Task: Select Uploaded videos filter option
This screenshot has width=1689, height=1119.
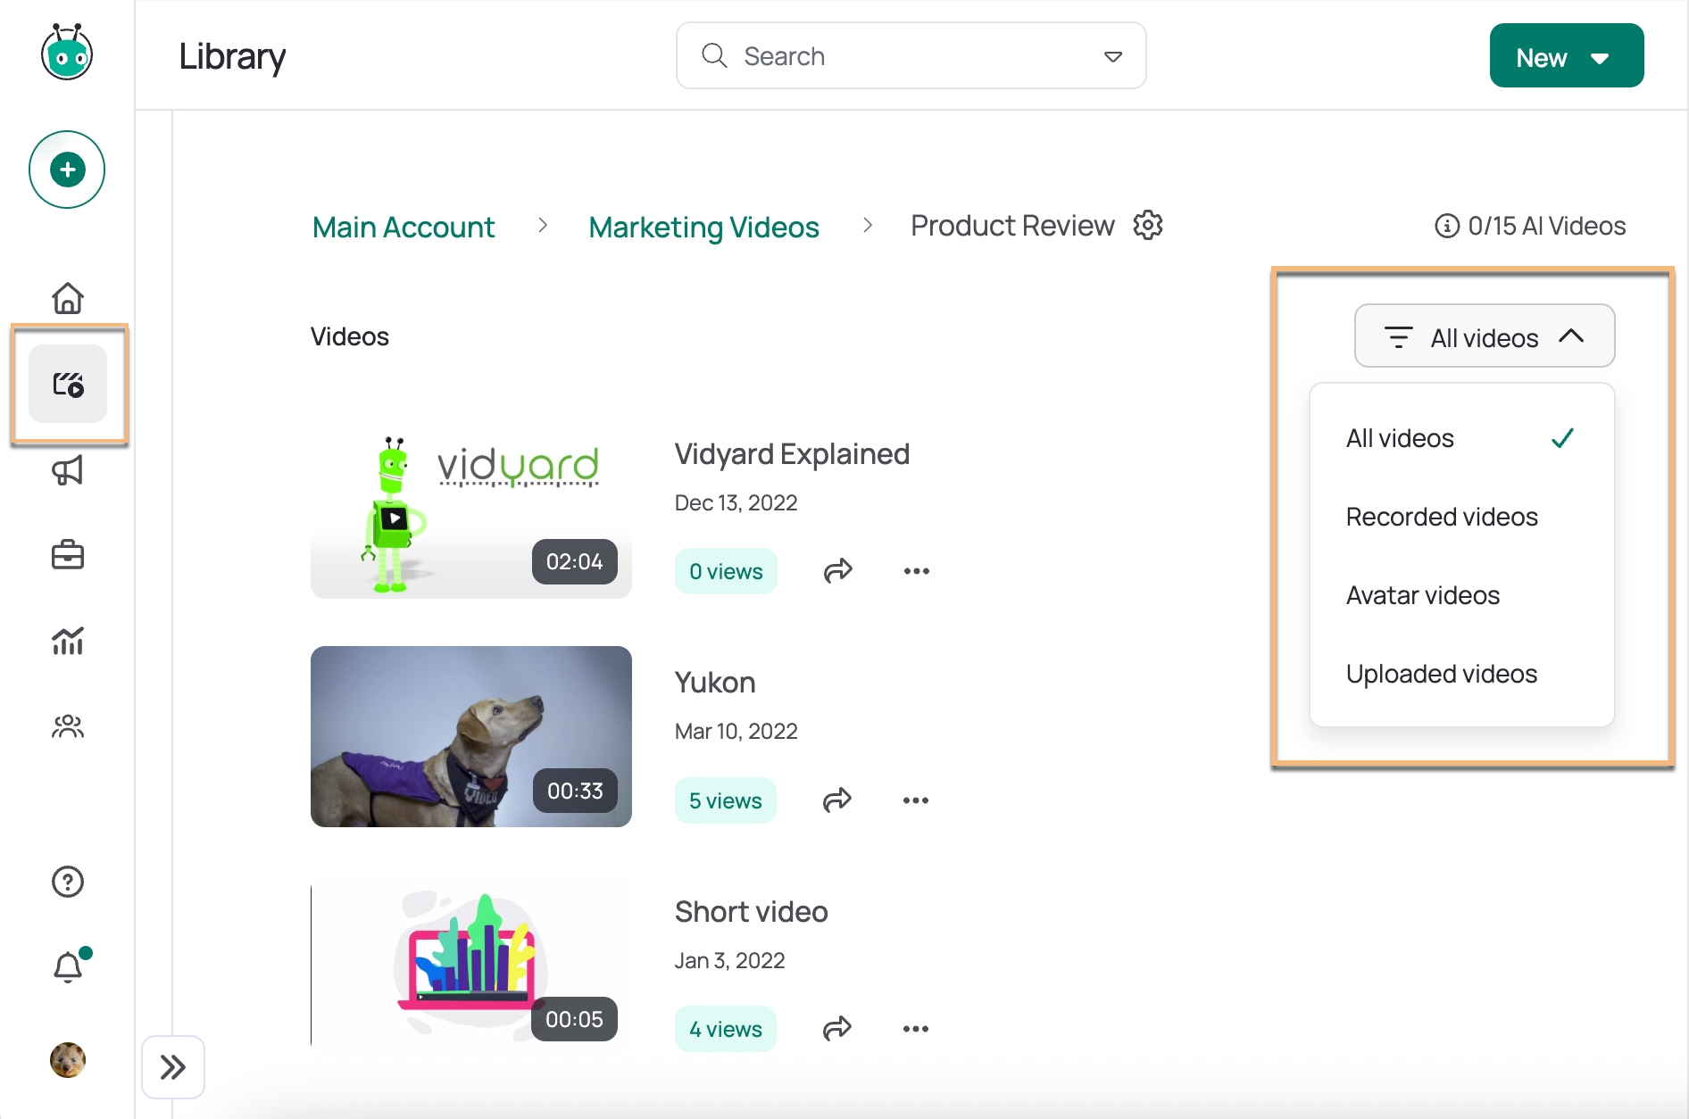Action: pos(1461,674)
